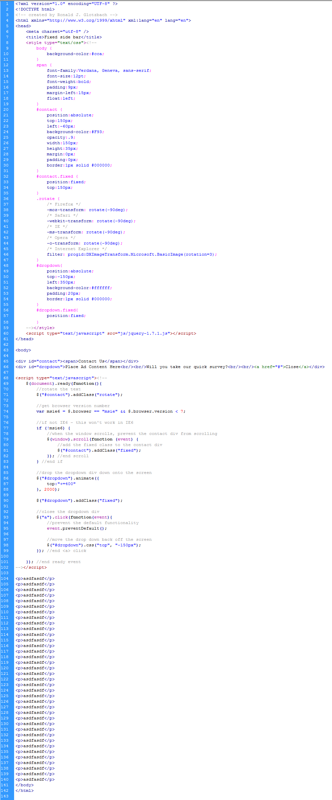Image resolution: width=332 pixels, height=800 pixels.
Task: Click the '//get browser version number' comment
Action: coord(73,406)
